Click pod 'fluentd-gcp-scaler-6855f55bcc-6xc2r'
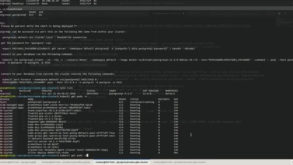Image resolution: width=293 pixels, height=165 pixels. click(x=52, y=113)
